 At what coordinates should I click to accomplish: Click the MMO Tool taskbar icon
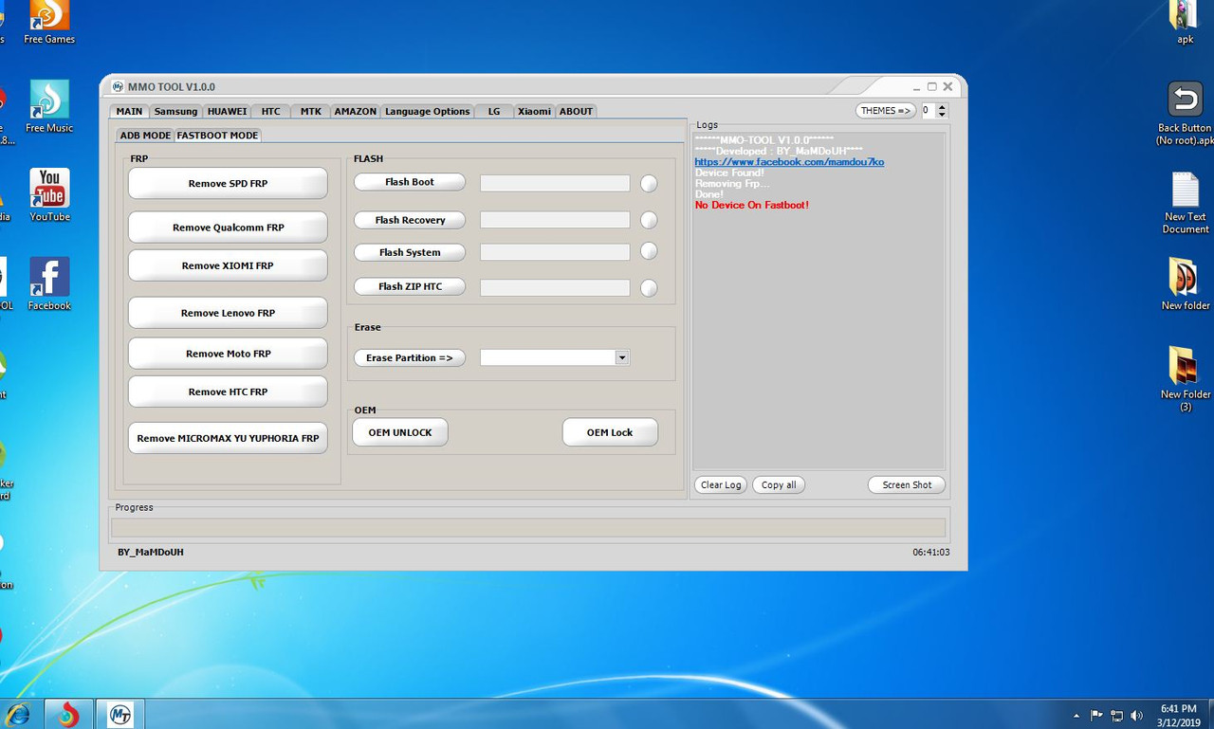point(120,714)
